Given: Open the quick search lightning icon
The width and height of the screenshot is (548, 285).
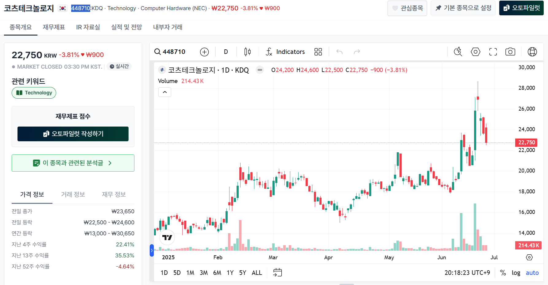Looking at the screenshot, I should coord(458,52).
